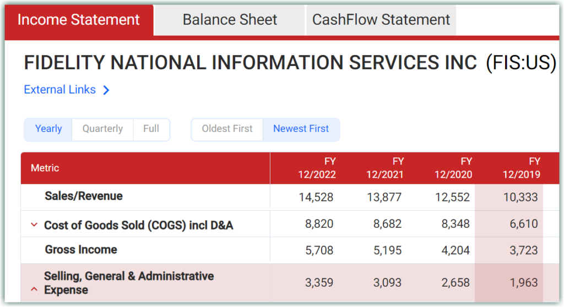The height and width of the screenshot is (307, 564).
Task: Select the Full period toggle
Action: coord(151,129)
